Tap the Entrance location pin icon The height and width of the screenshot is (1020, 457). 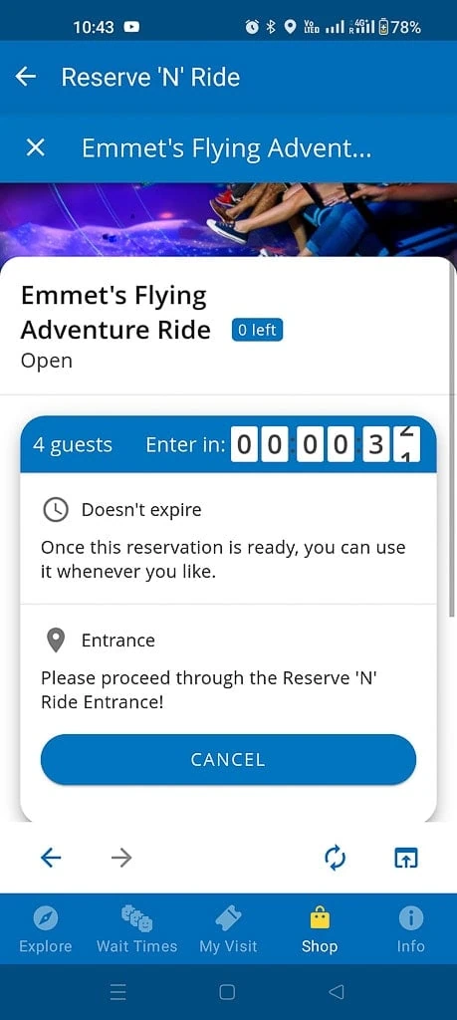point(56,640)
